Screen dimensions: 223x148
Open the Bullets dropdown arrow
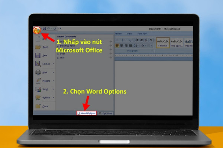[120, 40]
